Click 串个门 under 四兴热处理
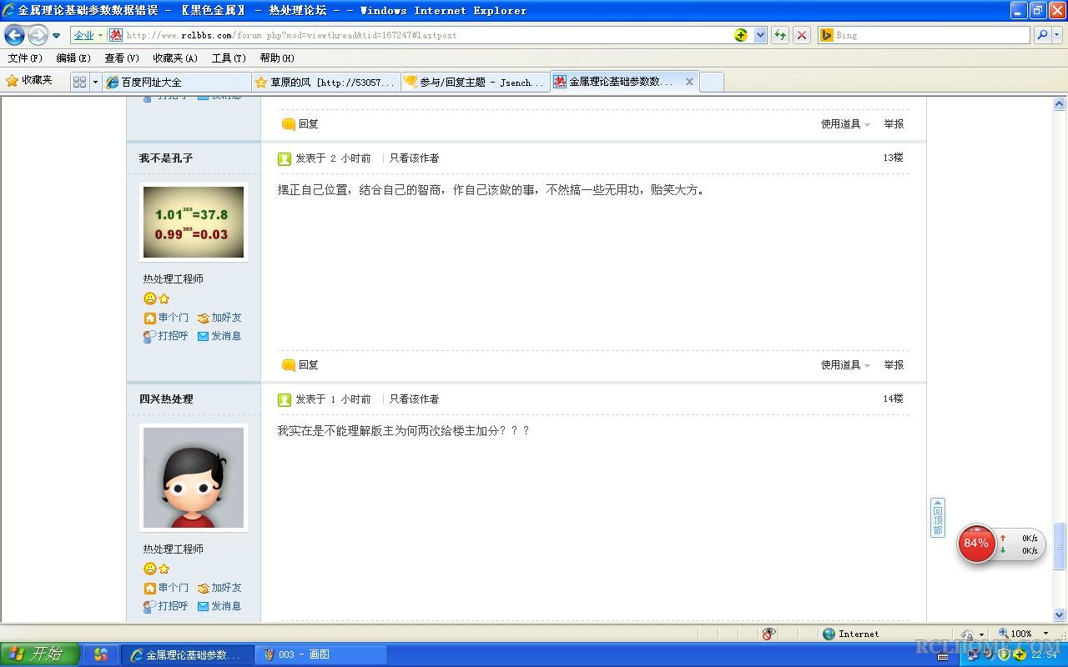This screenshot has width=1068, height=667. [166, 588]
